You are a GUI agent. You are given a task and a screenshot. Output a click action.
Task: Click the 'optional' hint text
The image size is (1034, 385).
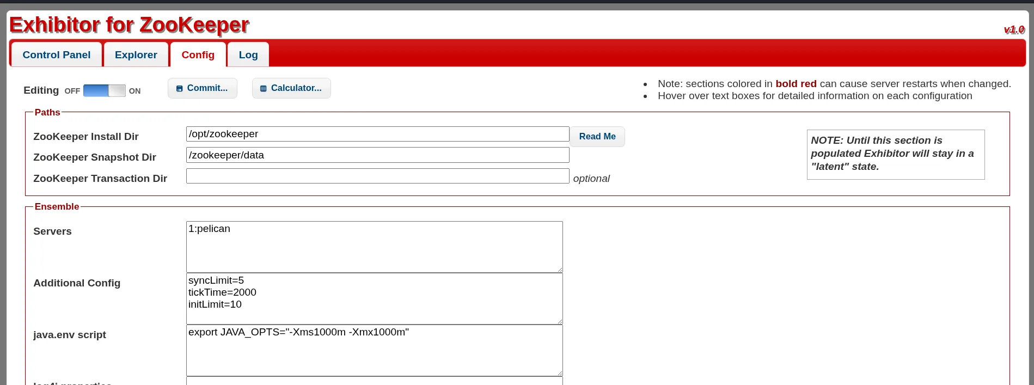tap(591, 179)
